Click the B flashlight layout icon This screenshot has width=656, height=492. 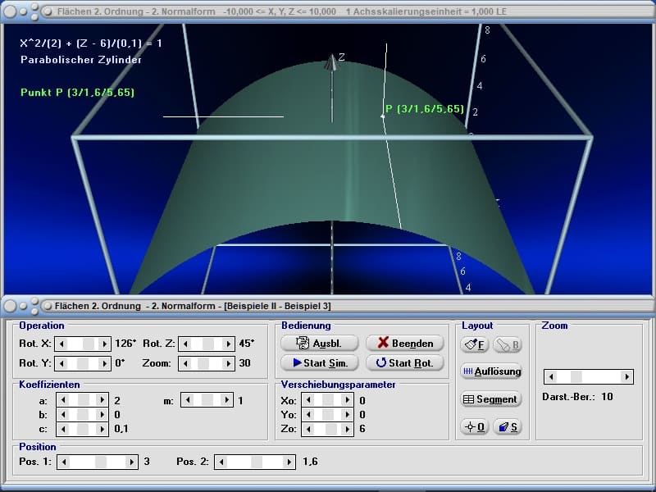[x=508, y=344]
